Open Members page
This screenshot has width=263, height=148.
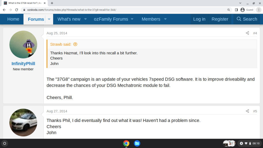(151, 19)
